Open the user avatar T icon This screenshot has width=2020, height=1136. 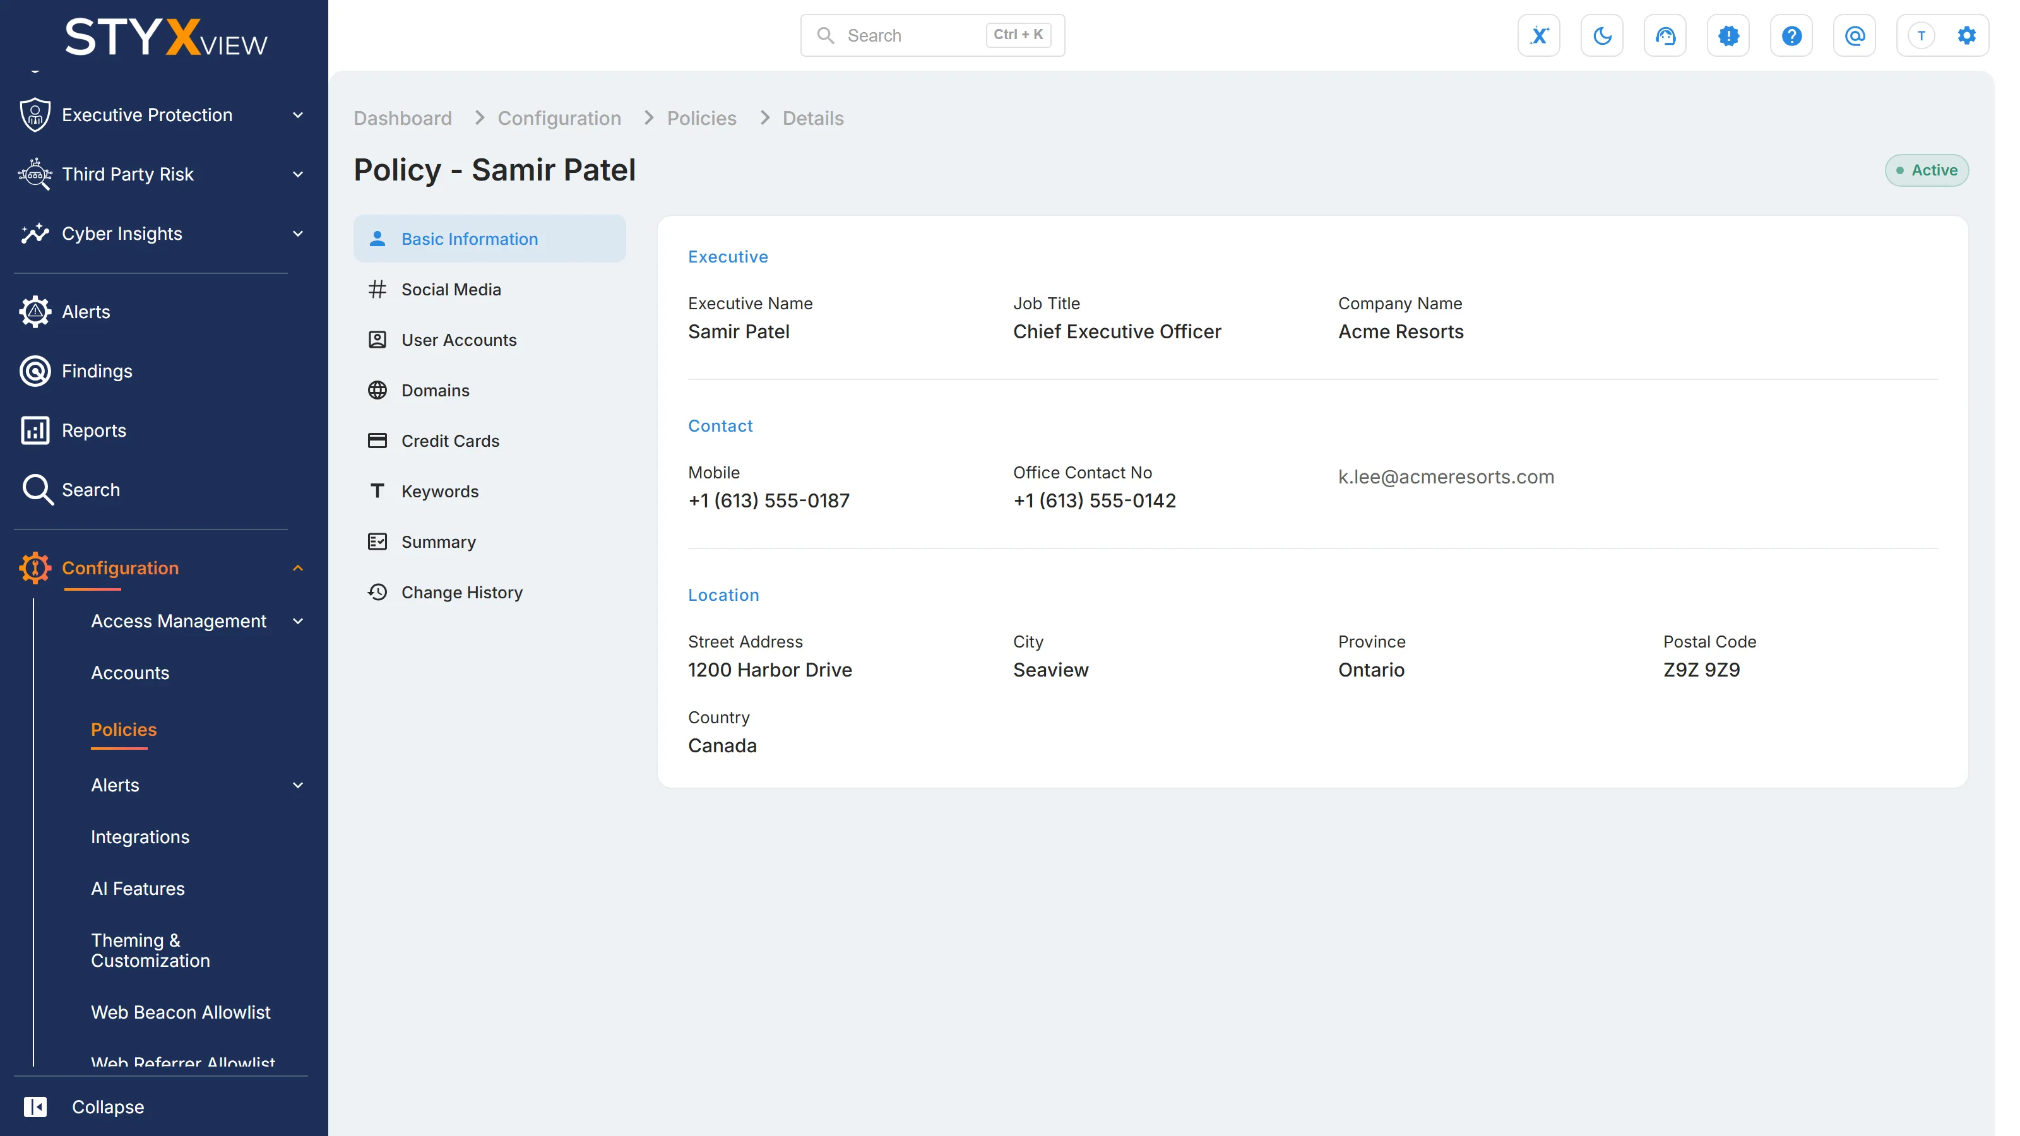(x=1921, y=35)
